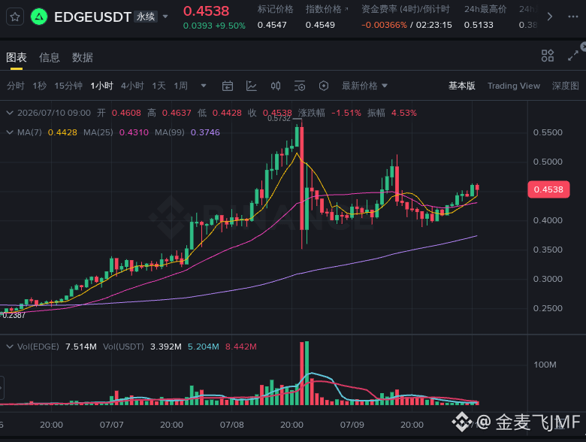Collapse the Vol(EDGE) volume legend
Screen dimensions: 586x442
point(10,347)
